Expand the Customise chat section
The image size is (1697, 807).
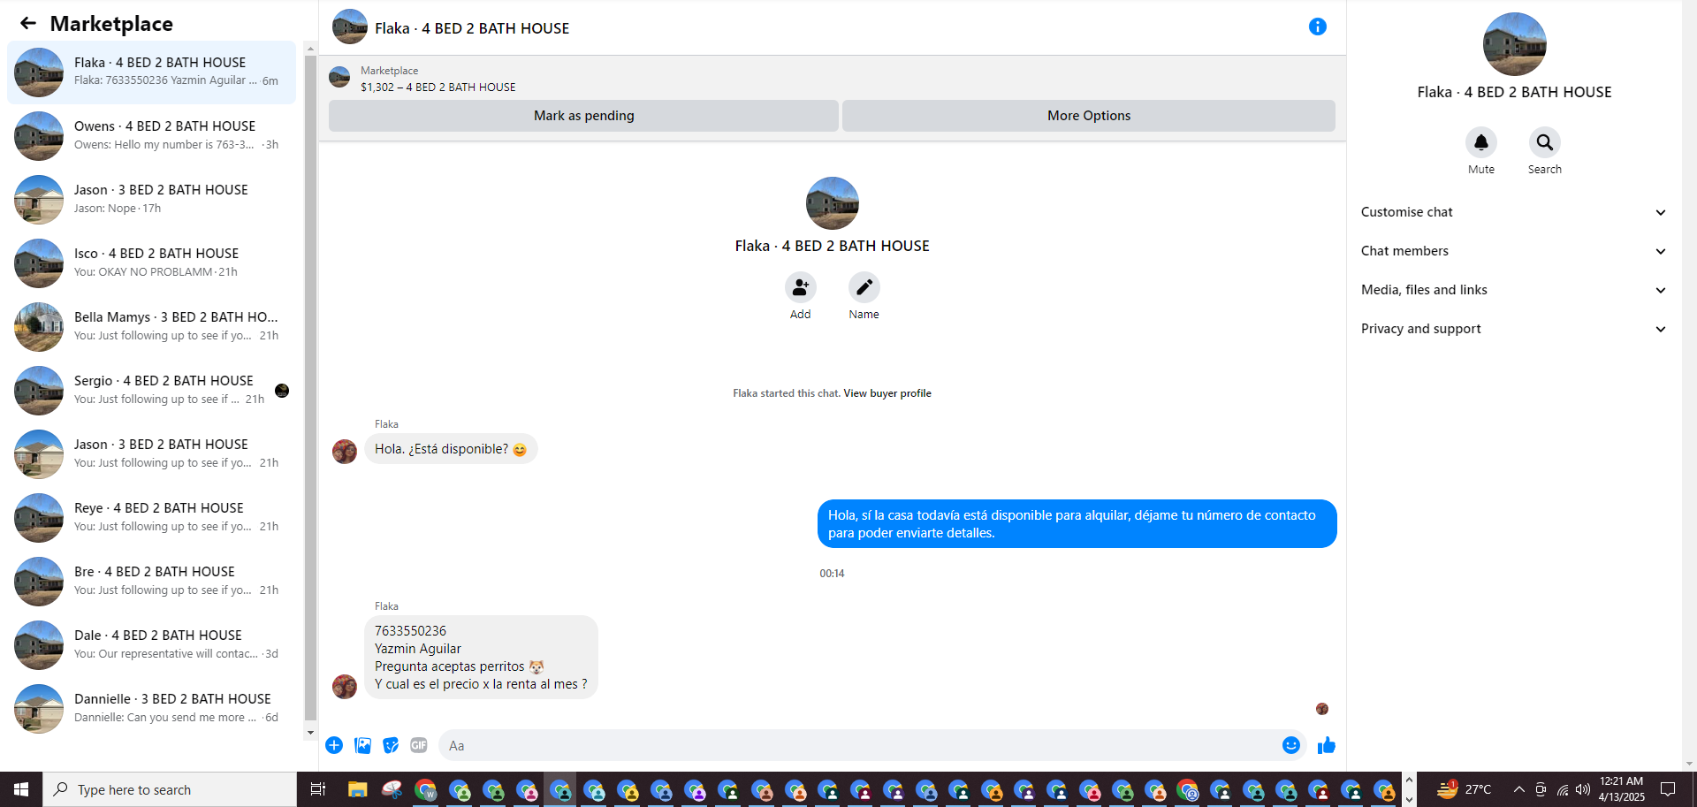click(x=1513, y=212)
